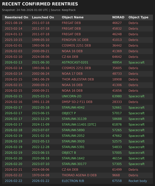Click NORAD 36442 for COSMOS 2251 DEB
Image resolution: width=155 pixels, height=186 pixels.
pos(117,46)
